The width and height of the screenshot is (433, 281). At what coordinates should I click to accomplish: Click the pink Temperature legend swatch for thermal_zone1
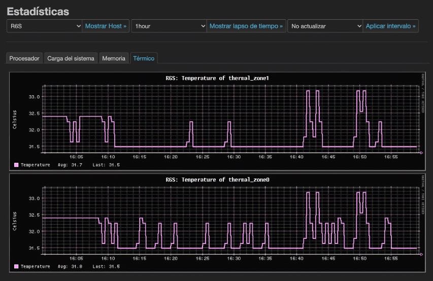pyautogui.click(x=16, y=165)
